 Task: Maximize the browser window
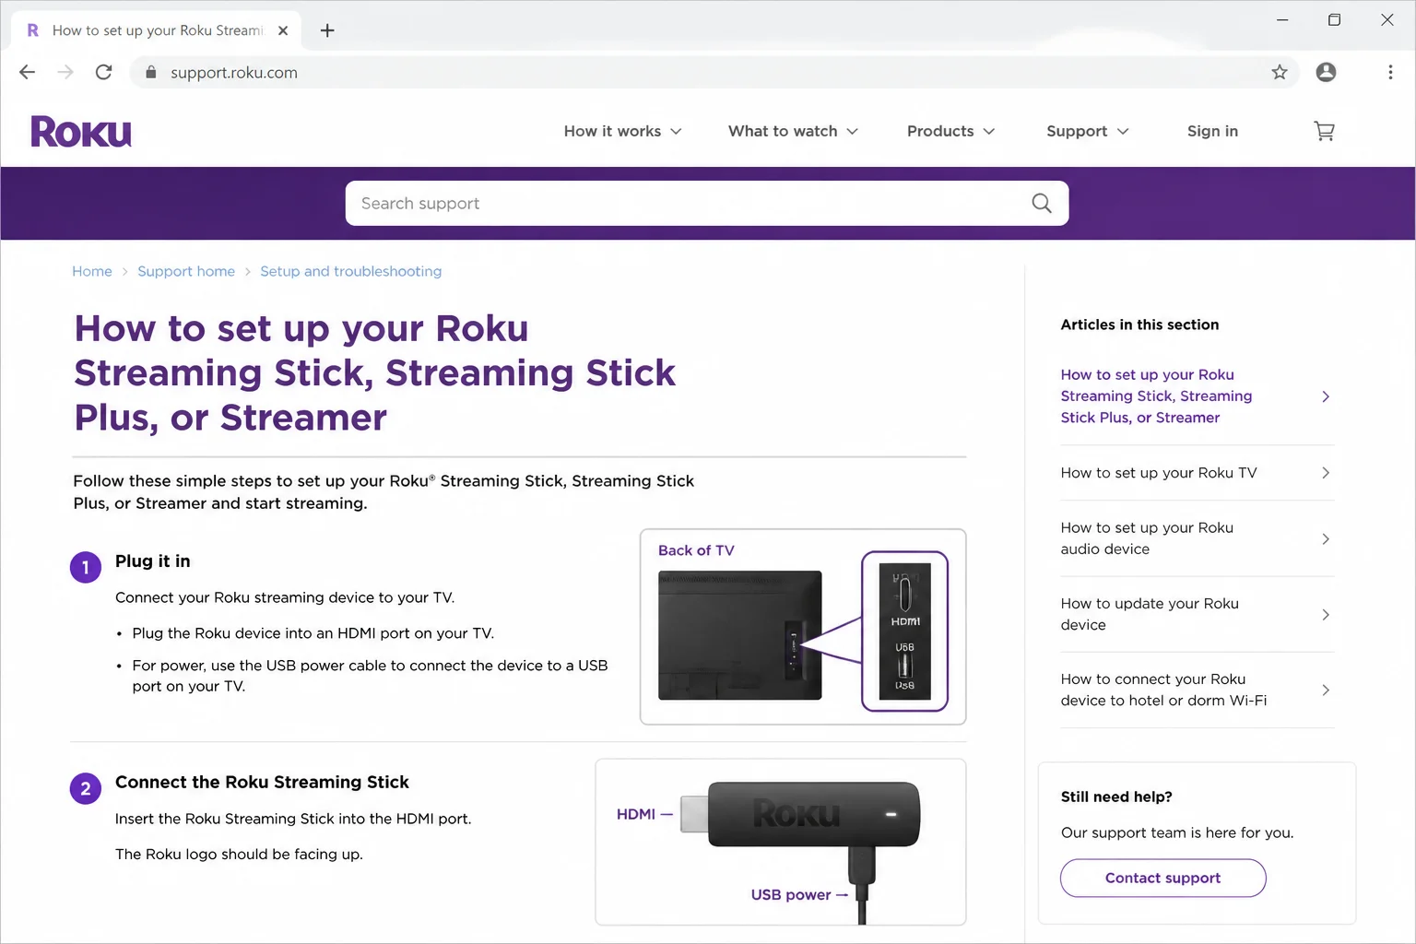[1334, 19]
